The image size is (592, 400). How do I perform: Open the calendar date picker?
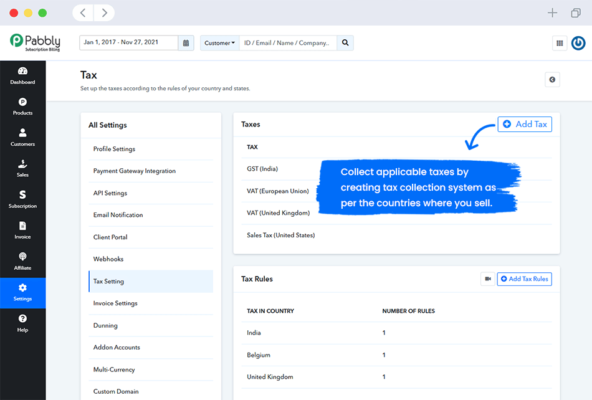185,43
